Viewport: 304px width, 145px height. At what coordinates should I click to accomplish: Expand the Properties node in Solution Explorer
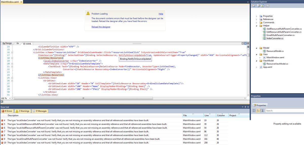click(x=257, y=16)
